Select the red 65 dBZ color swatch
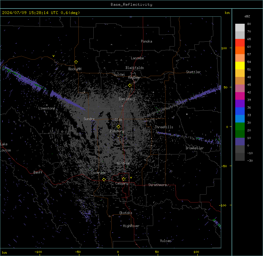This screenshot has height=256, width=263. (240, 43)
